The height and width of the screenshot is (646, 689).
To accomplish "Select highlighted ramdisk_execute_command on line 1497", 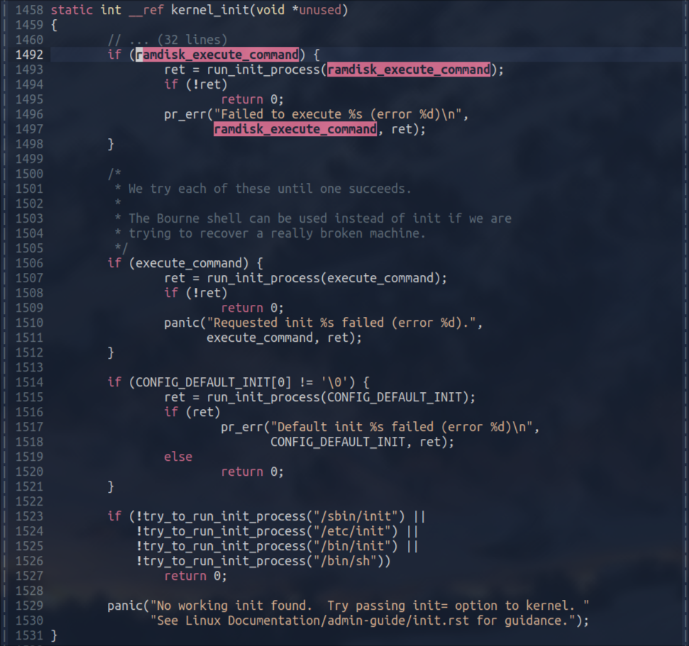I will point(294,129).
